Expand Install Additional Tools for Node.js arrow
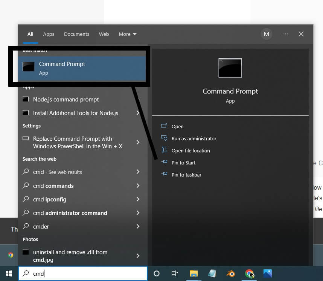Screen dimensions: 323x281 click(x=138, y=113)
